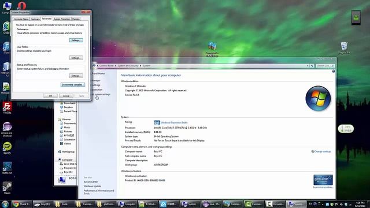Image resolution: width=370 pixels, height=208 pixels.
Task: Click the taskbar clock showing time
Action: pos(360,204)
